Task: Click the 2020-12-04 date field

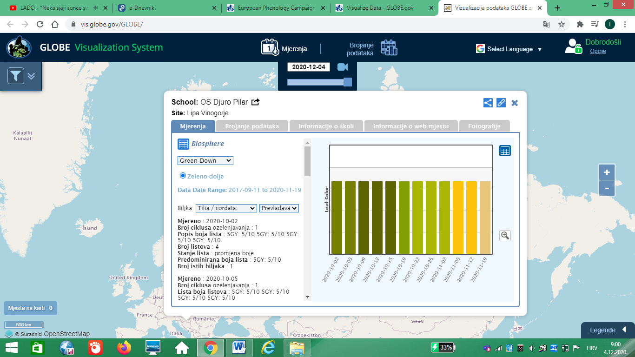Action: coord(309,67)
